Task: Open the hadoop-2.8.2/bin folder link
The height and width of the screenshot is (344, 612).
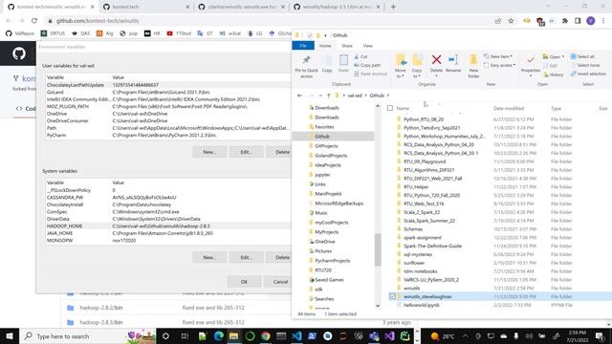Action: [x=101, y=308]
